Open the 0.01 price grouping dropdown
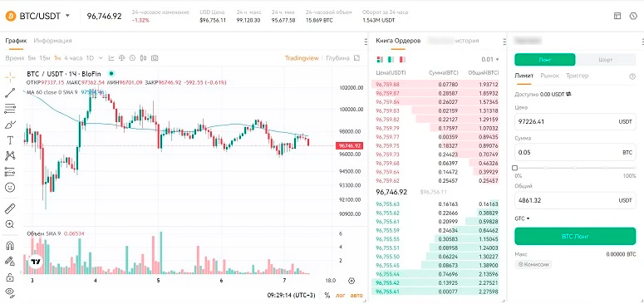Screen dimensions: 644x304 490,60
